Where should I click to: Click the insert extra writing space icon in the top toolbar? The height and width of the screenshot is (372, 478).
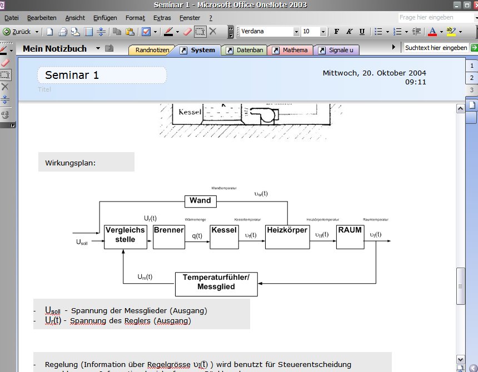(101, 32)
